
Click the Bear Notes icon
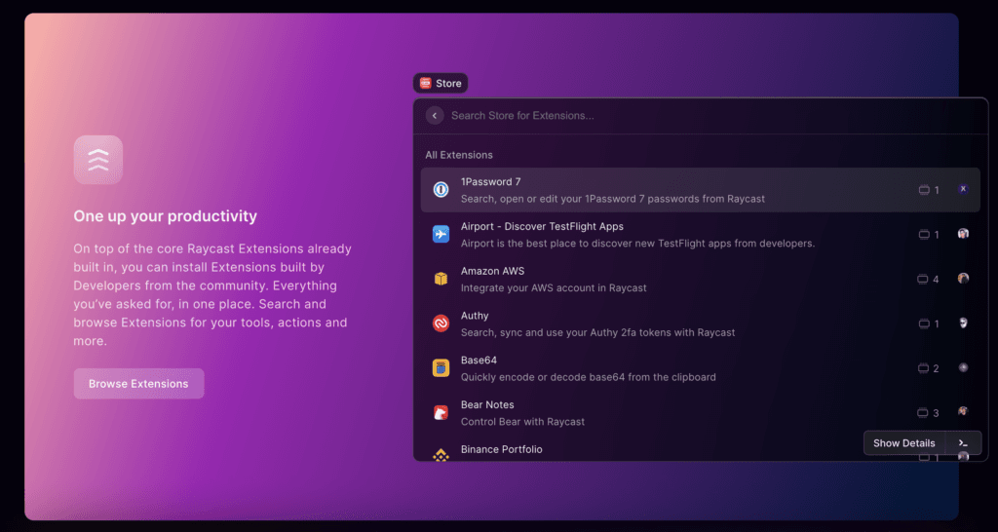point(441,412)
